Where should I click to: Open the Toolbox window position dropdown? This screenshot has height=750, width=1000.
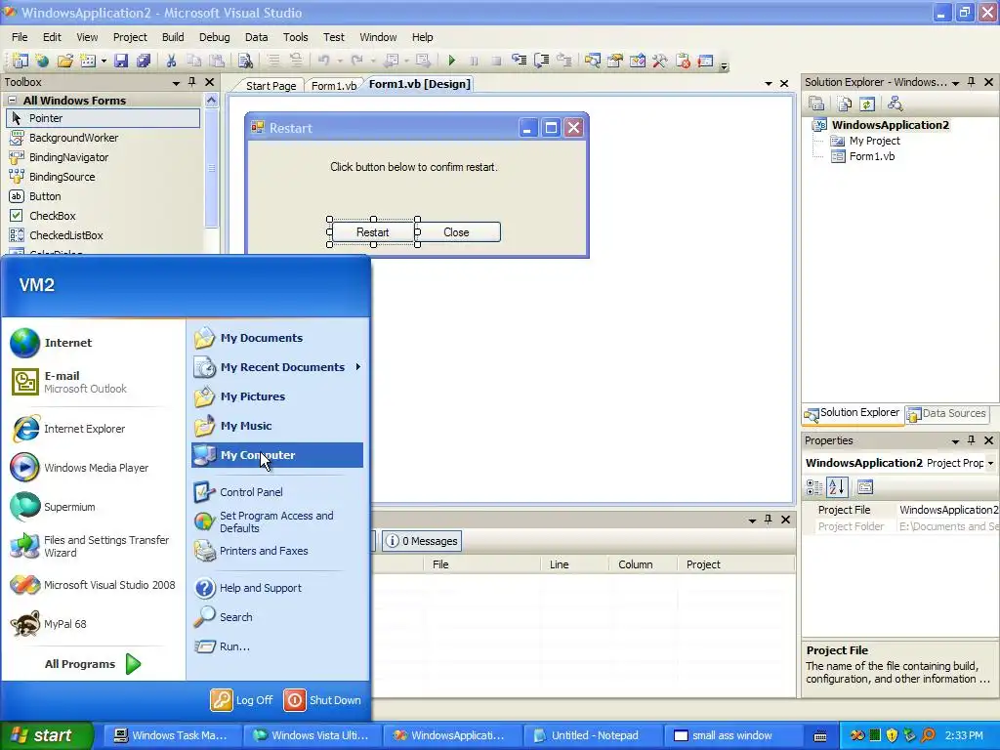176,82
